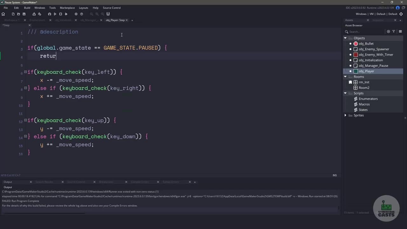
Task: Stop the running game
Action: click(x=60, y=14)
